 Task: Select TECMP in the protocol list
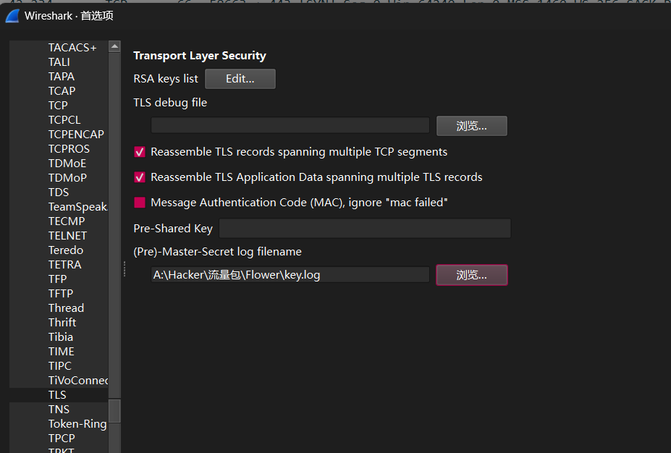tap(67, 221)
